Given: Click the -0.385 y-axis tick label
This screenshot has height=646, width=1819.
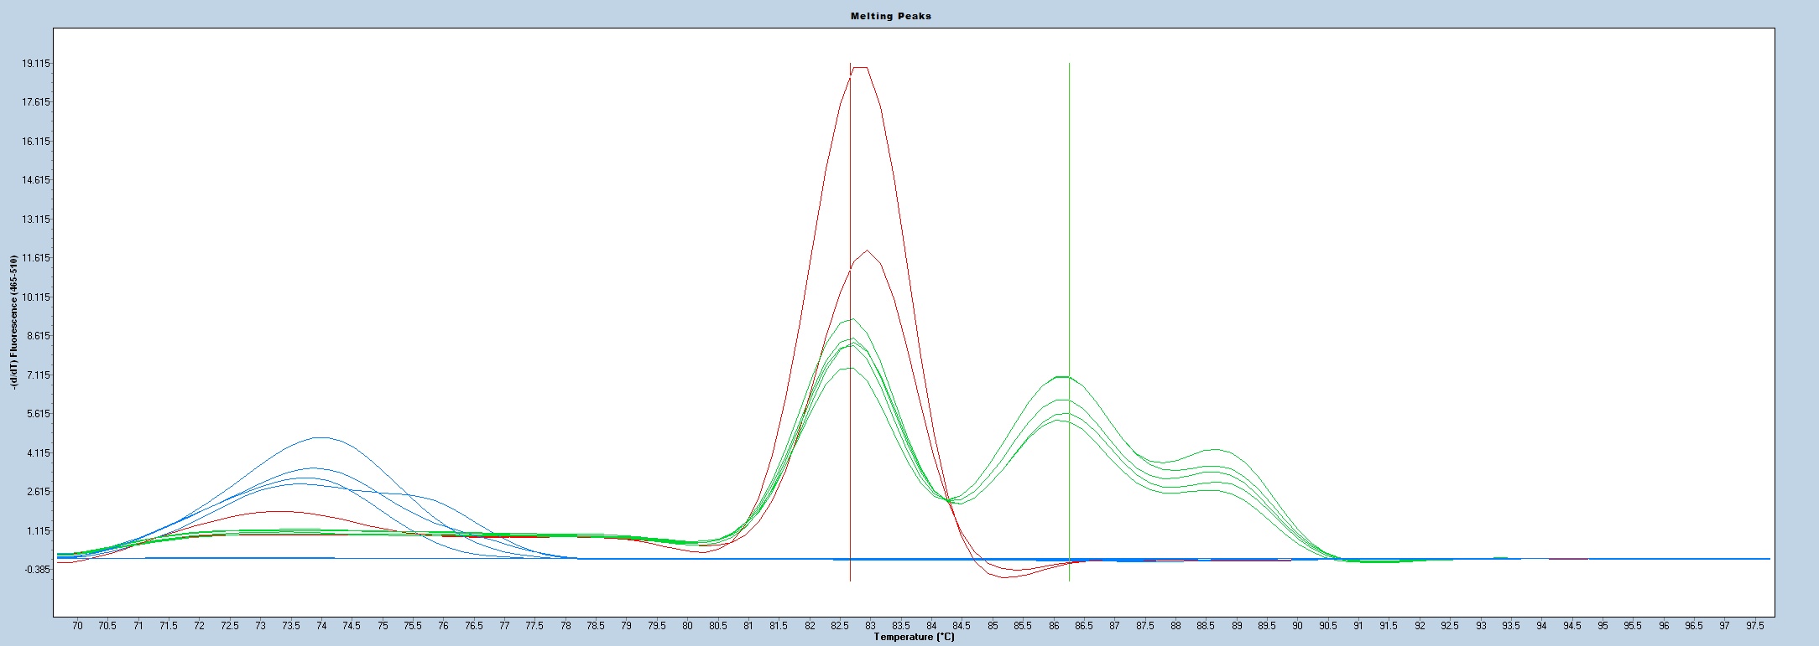Looking at the screenshot, I should click(x=36, y=570).
